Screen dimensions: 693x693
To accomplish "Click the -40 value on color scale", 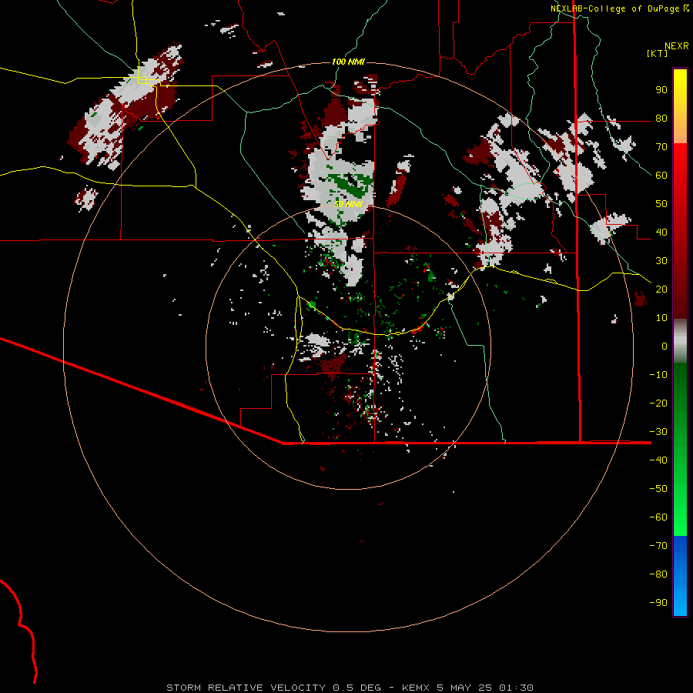I will coord(658,460).
